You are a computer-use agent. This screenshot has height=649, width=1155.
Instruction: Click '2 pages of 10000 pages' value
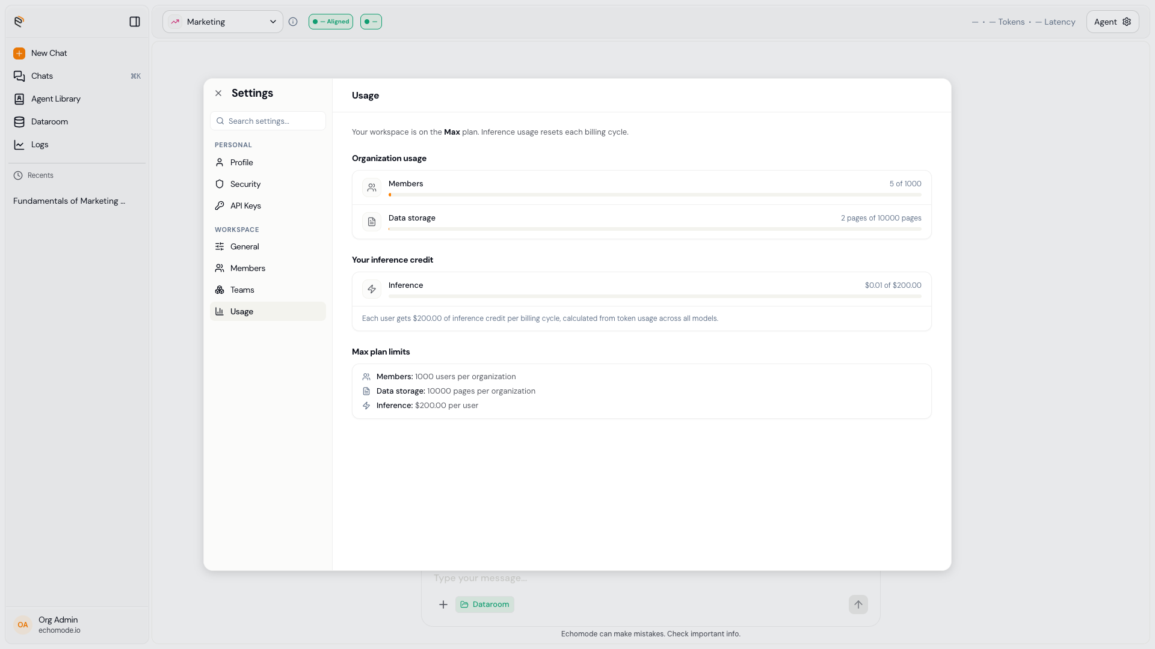coord(881,218)
